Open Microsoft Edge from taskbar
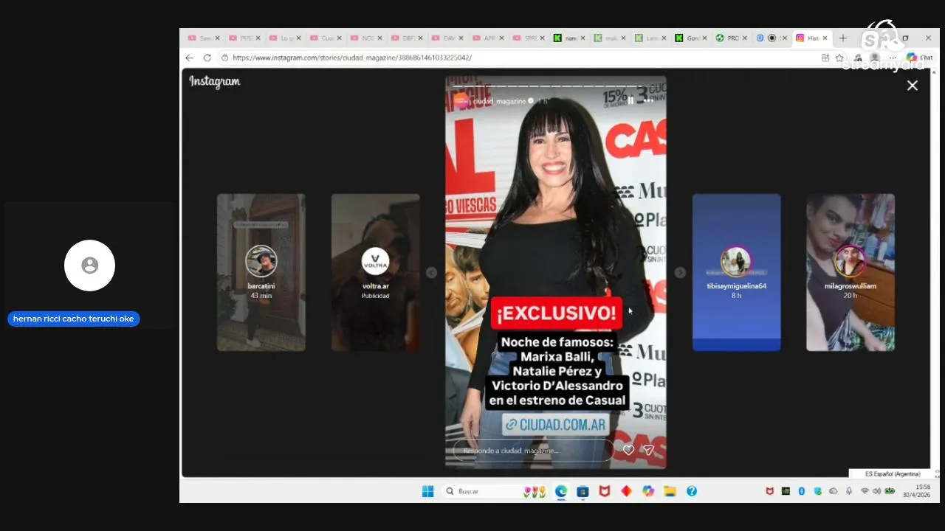Screen dimensions: 945x531 tap(561, 491)
